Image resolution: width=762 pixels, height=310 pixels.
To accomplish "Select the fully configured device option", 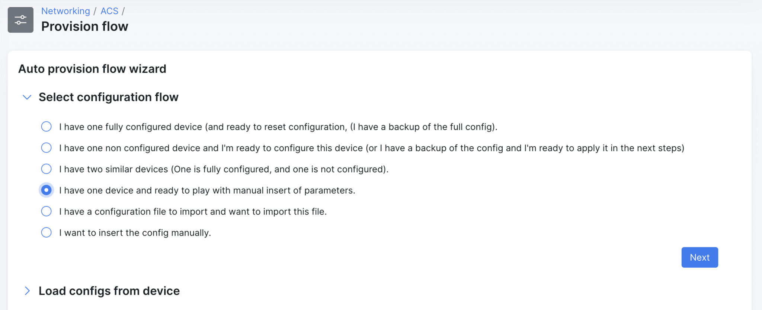I will coord(46,127).
